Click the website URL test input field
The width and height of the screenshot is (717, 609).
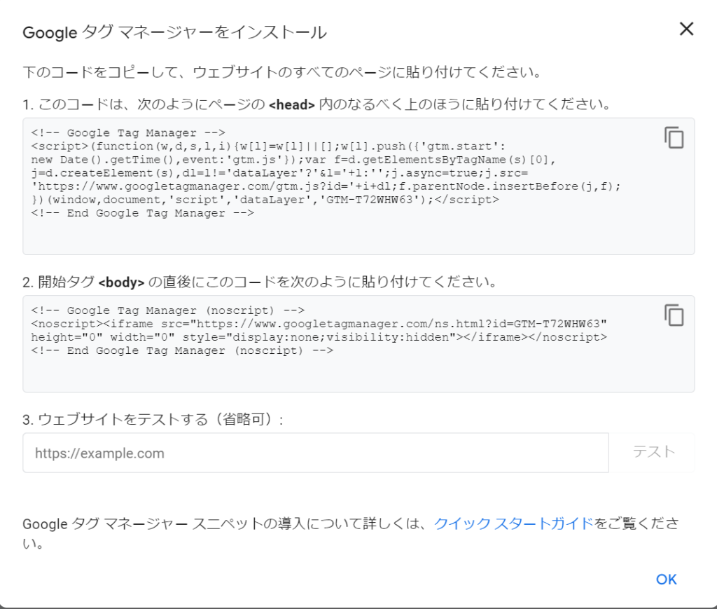coord(315,453)
